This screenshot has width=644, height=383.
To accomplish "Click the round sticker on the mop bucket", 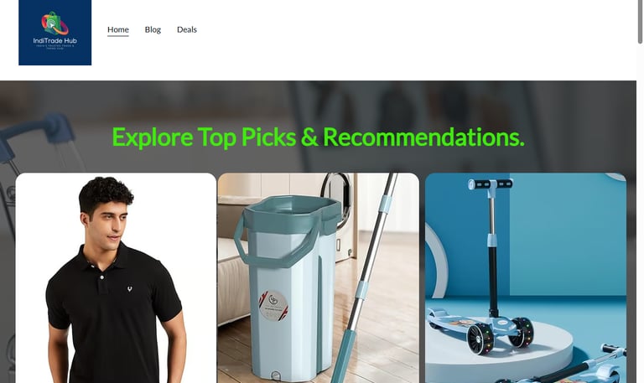I will 273,305.
